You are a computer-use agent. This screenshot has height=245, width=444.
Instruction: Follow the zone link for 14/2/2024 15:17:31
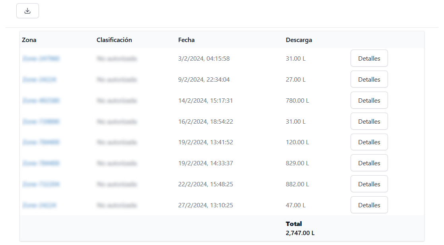click(x=41, y=101)
